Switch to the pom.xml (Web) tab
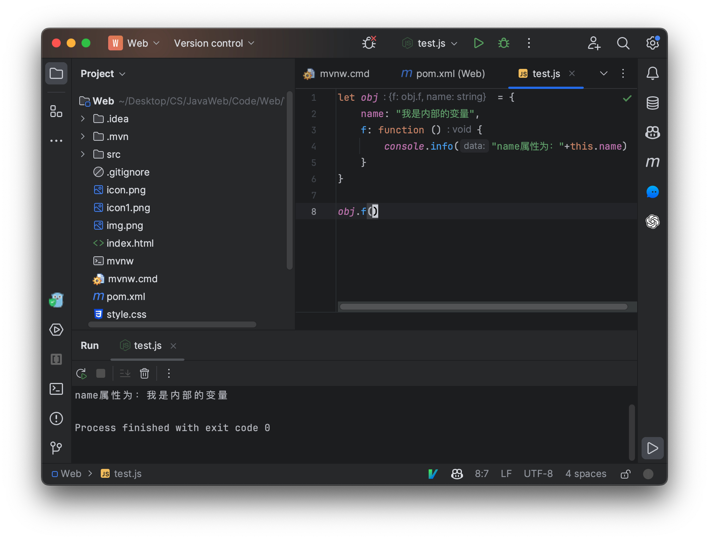The width and height of the screenshot is (709, 540). pos(443,74)
